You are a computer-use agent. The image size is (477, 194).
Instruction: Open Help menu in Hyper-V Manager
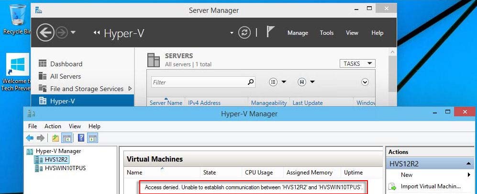pos(94,126)
